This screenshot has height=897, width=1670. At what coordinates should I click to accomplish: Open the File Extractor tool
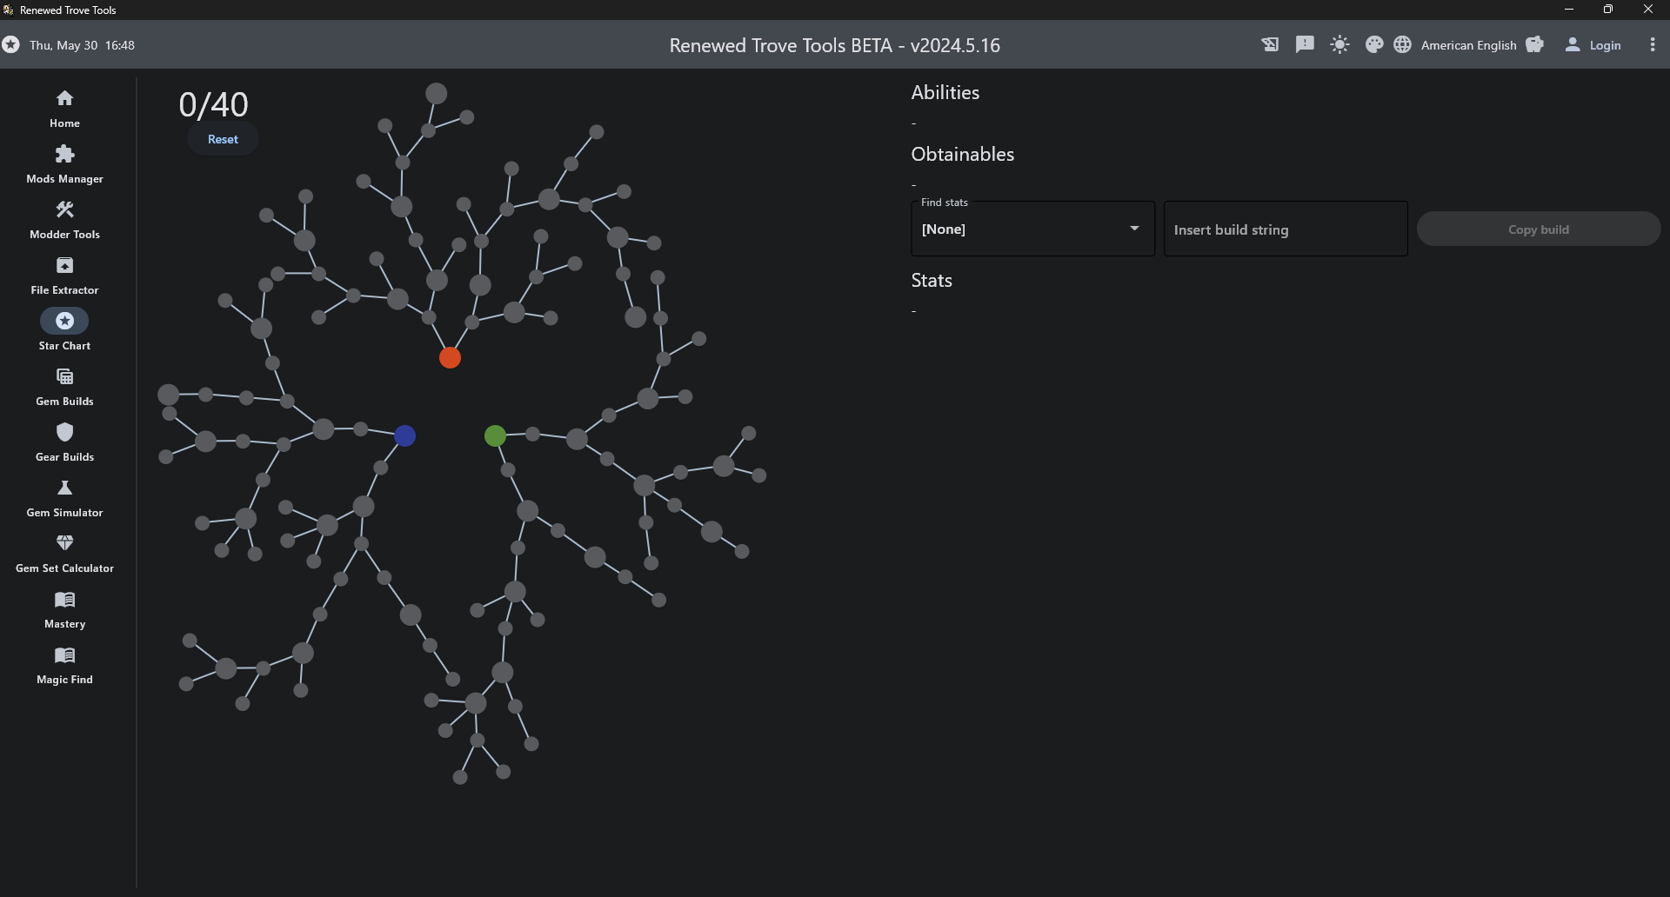(64, 275)
